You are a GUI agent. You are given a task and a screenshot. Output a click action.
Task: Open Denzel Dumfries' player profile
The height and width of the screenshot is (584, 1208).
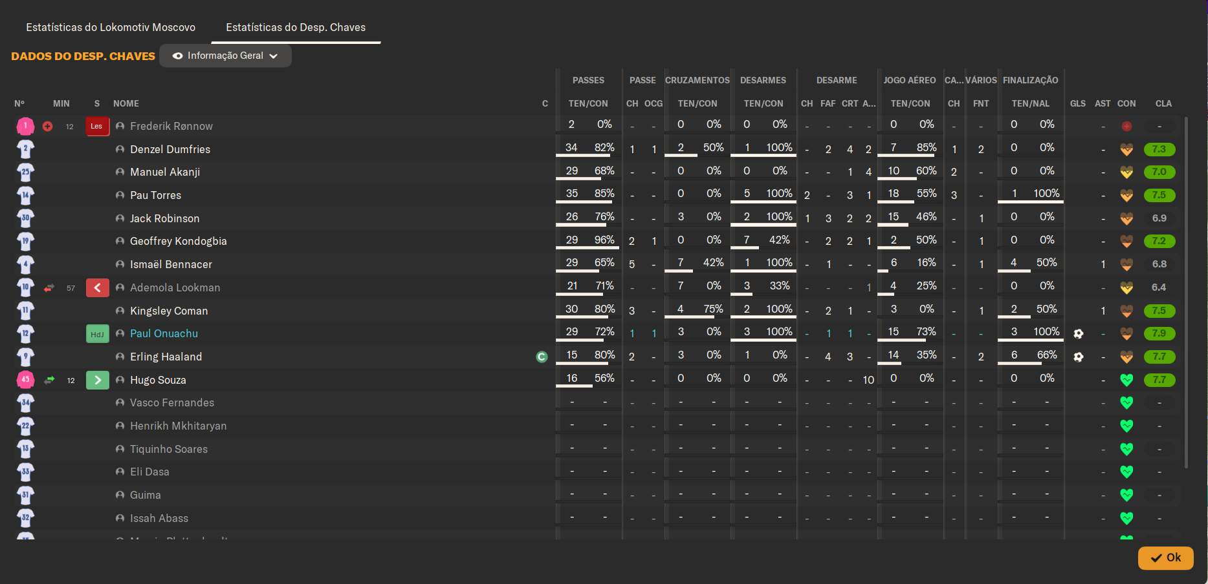point(170,149)
